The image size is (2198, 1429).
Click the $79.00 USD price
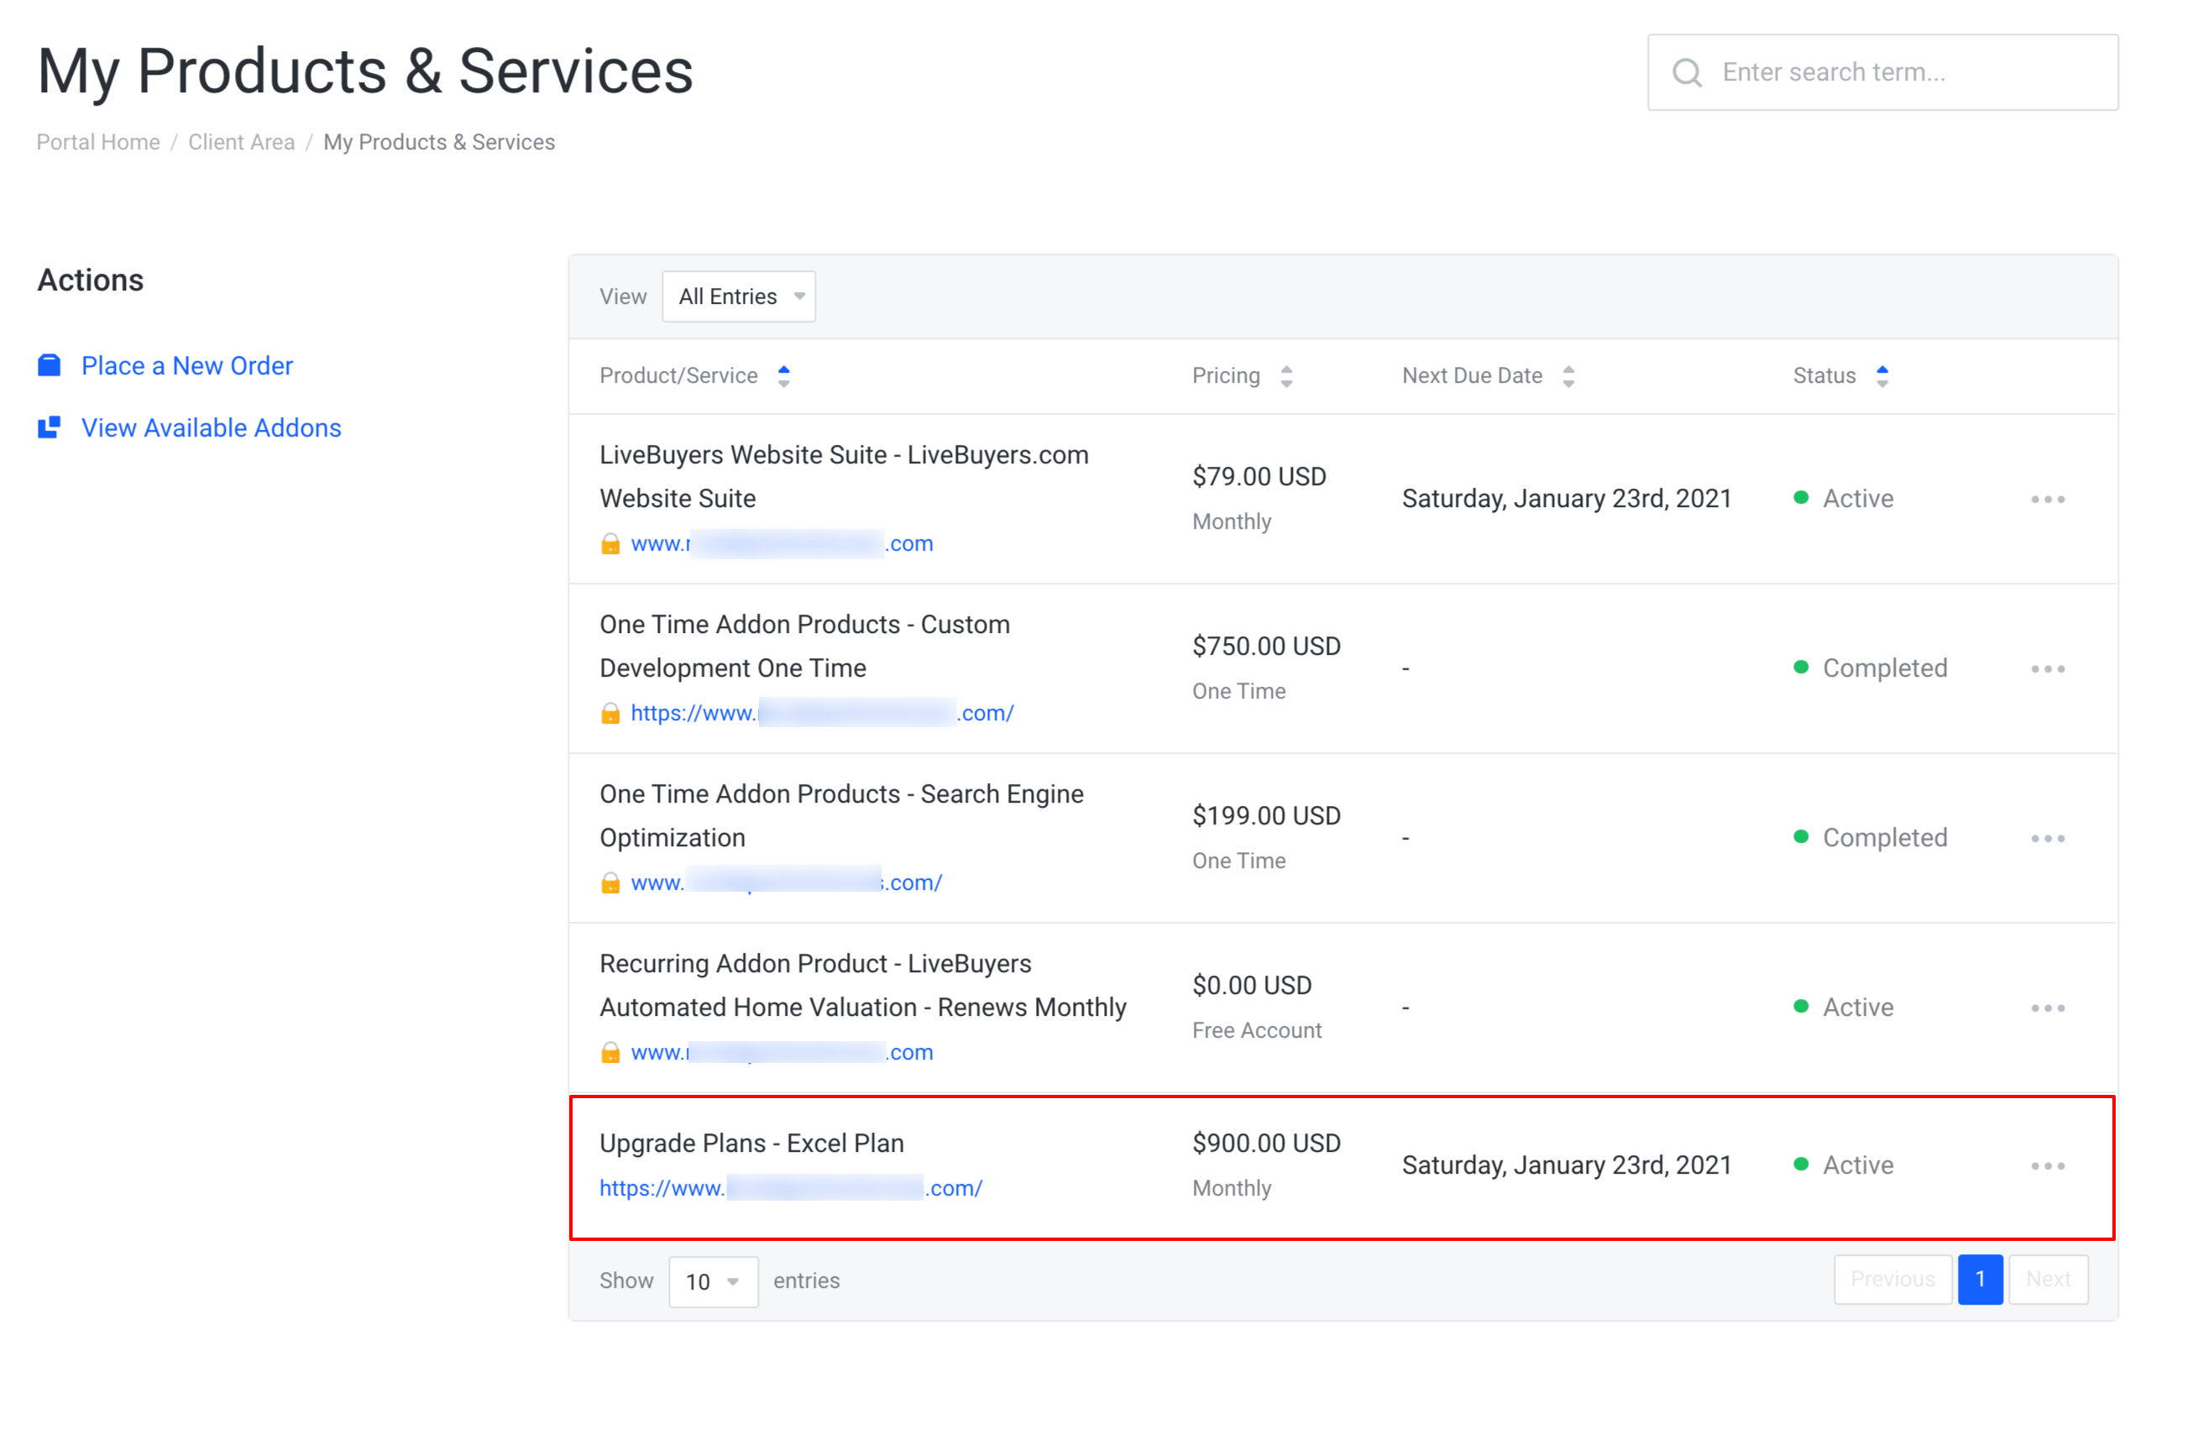coord(1259,477)
